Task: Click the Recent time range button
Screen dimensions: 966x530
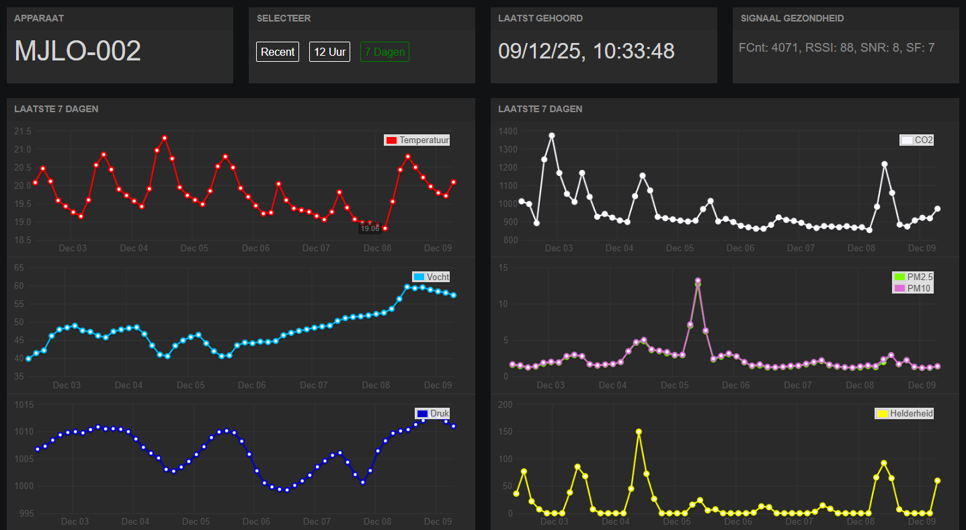Action: click(278, 52)
